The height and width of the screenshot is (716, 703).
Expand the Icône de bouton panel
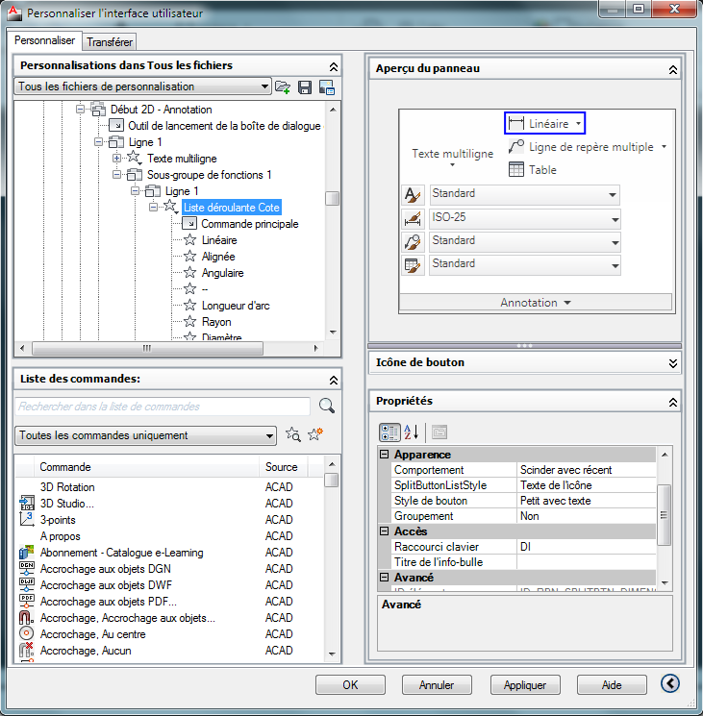tap(672, 362)
